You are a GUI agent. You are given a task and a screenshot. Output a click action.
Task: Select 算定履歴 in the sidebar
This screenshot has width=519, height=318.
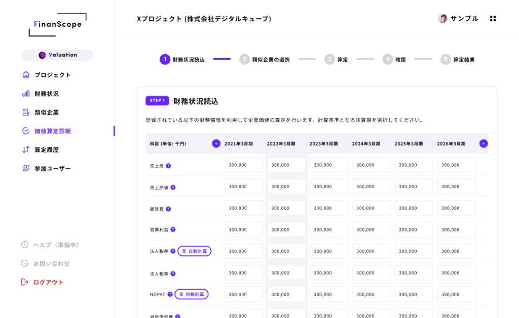(46, 150)
